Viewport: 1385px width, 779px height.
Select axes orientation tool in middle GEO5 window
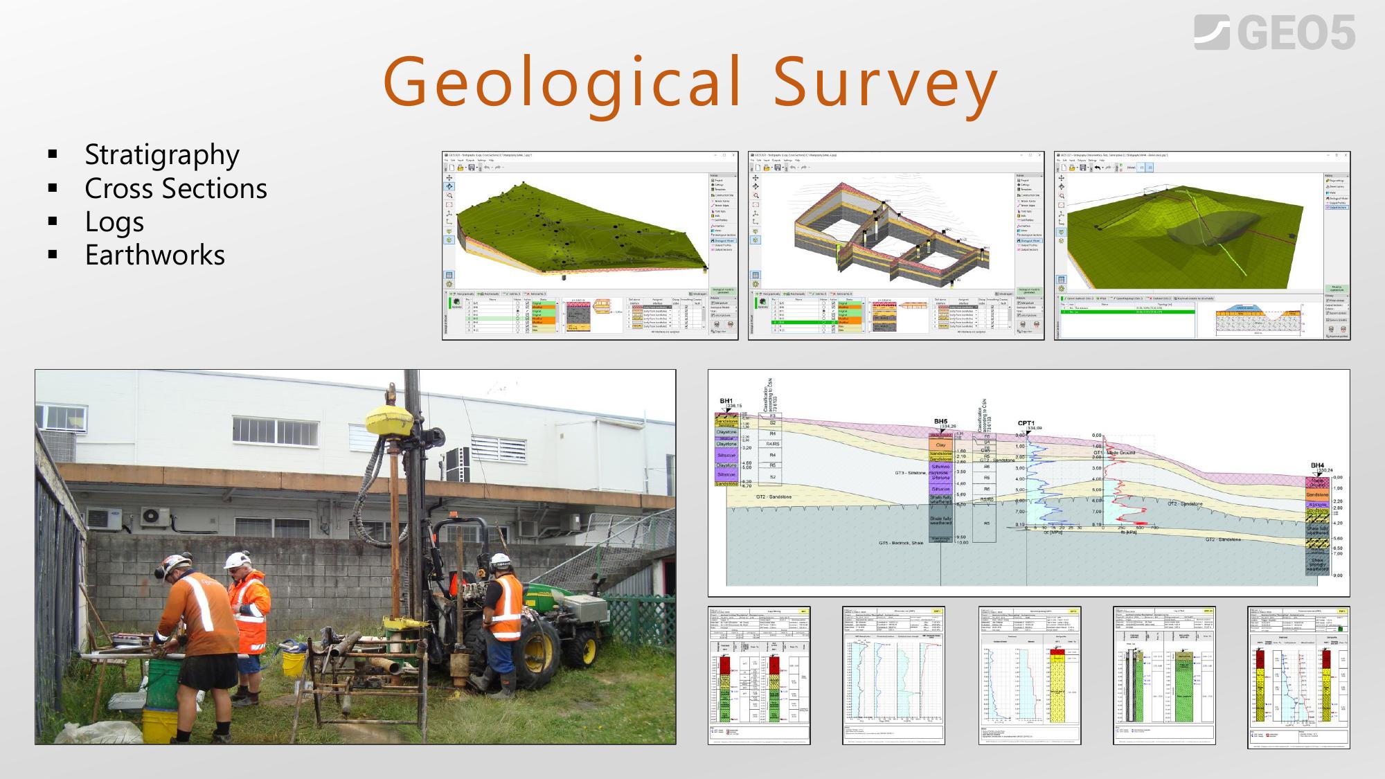point(756,213)
